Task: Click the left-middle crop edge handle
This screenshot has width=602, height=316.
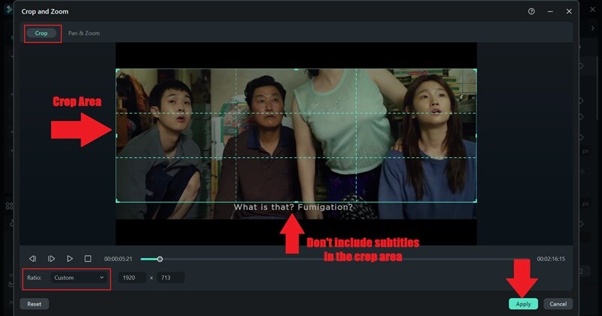Action: point(117,135)
